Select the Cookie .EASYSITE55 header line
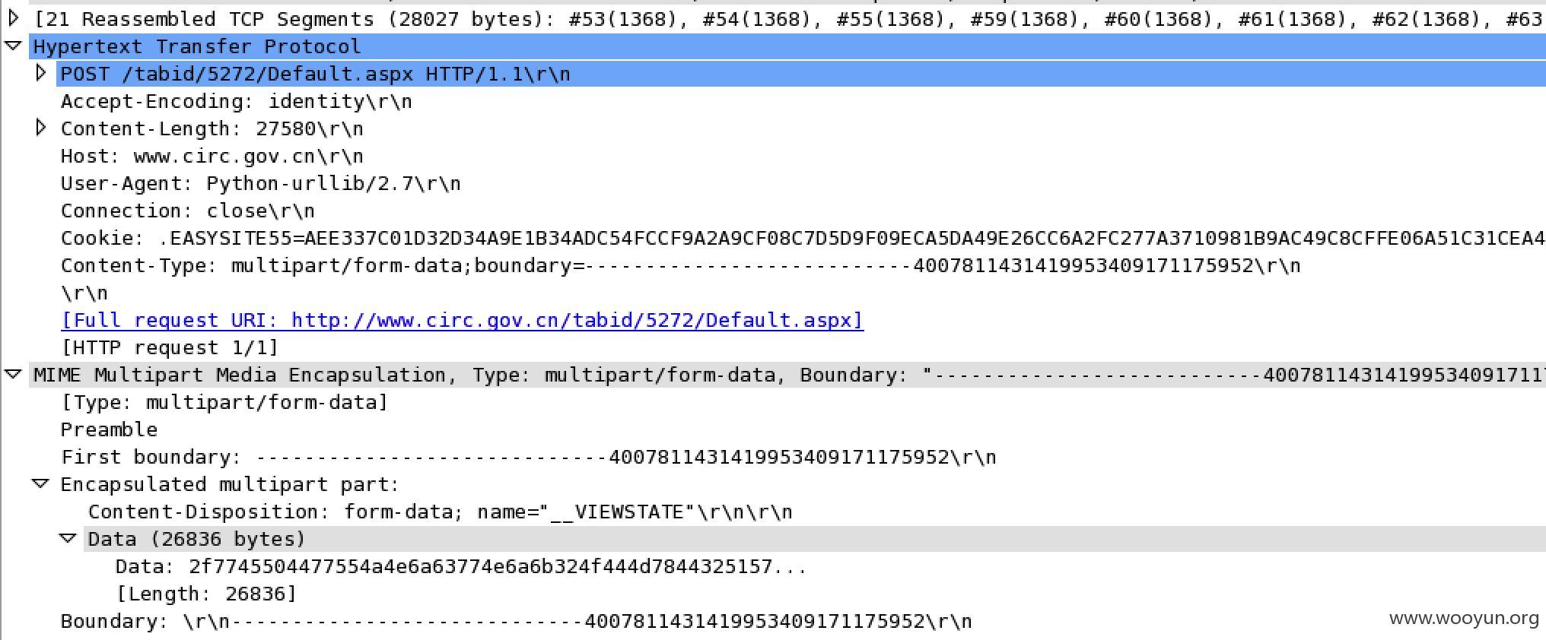This screenshot has width=1546, height=640. click(x=803, y=239)
